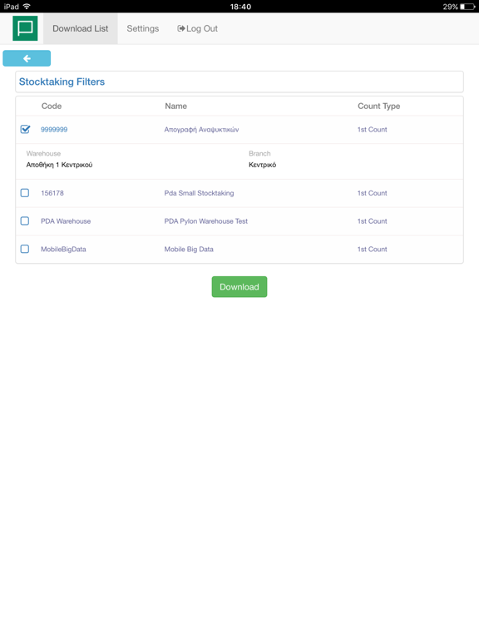
Task: Go back using the blue arrow button
Action: tap(27, 58)
